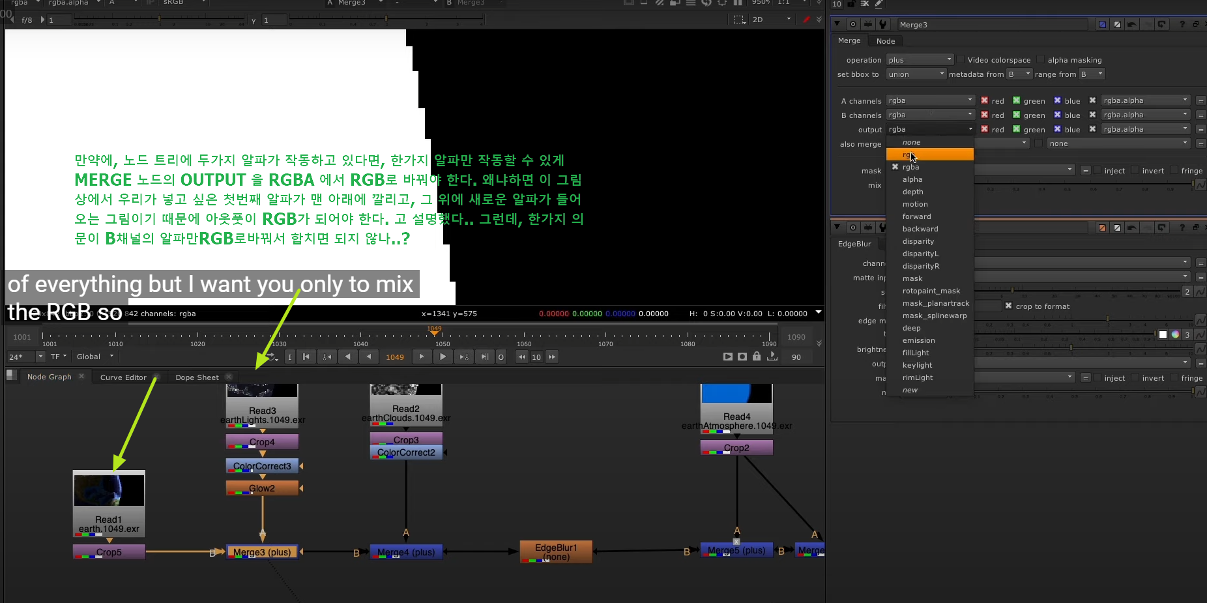The height and width of the screenshot is (603, 1207).
Task: Click Merge3 panel revert icon
Action: [1161, 24]
